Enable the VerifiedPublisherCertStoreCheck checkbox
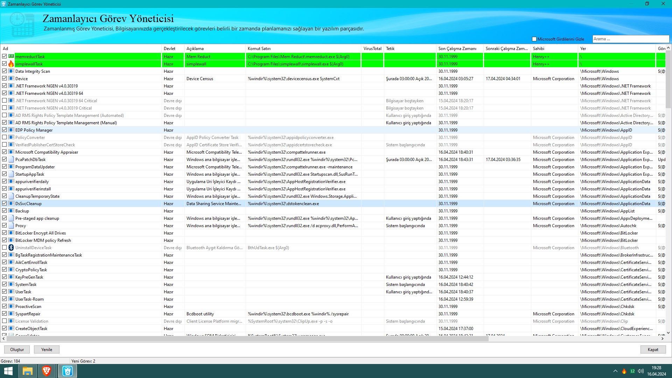Image resolution: width=672 pixels, height=378 pixels. pos(5,145)
